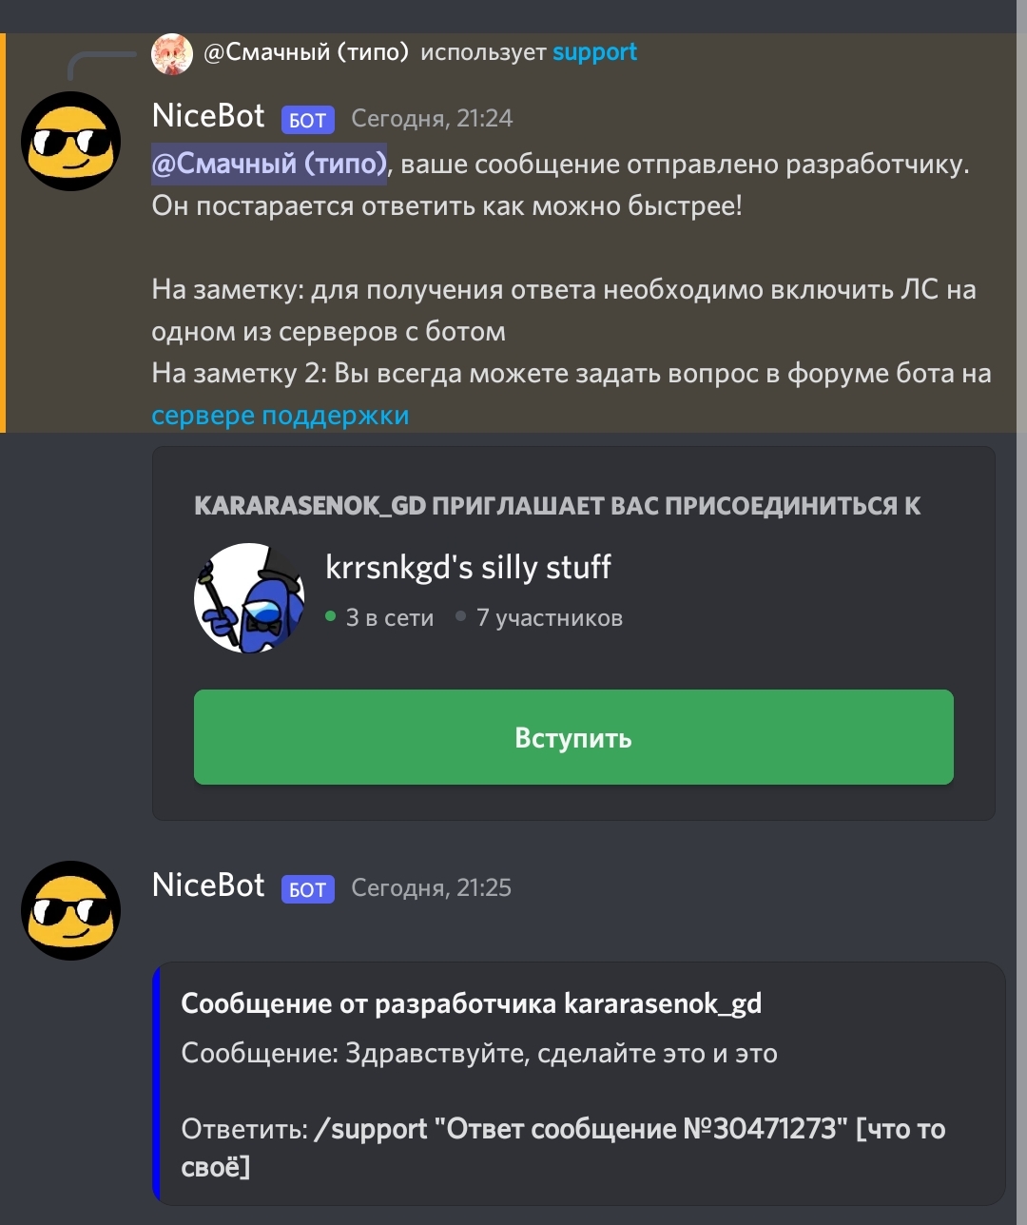Click the БОТ badge next to the 21:25 timestamp
The height and width of the screenshot is (1225, 1027).
(307, 889)
